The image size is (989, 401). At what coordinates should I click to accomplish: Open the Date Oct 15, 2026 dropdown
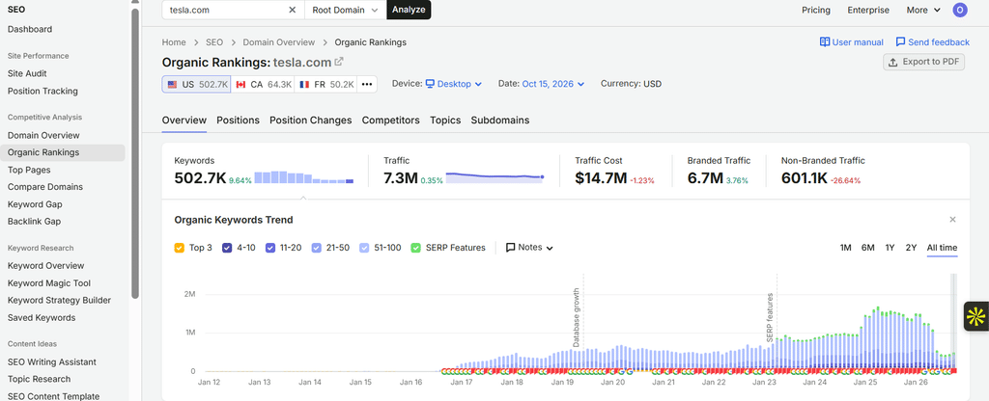(553, 84)
